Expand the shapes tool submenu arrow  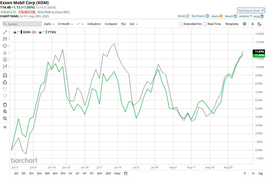(x=9, y=46)
